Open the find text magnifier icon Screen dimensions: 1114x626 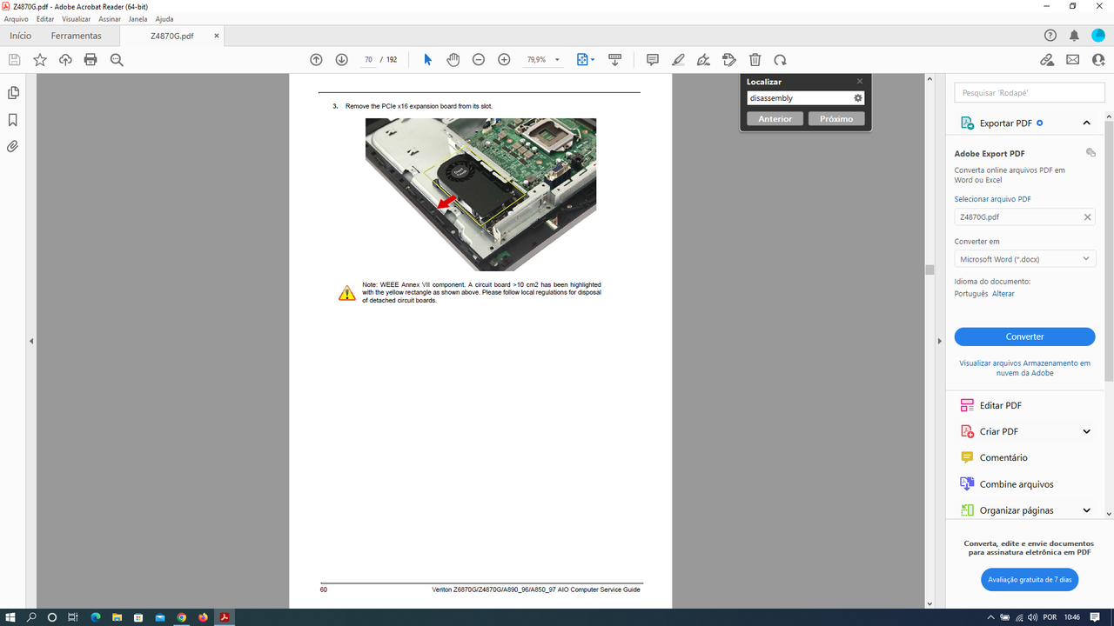pyautogui.click(x=117, y=60)
